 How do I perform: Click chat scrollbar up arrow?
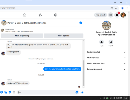(x=83, y=41)
